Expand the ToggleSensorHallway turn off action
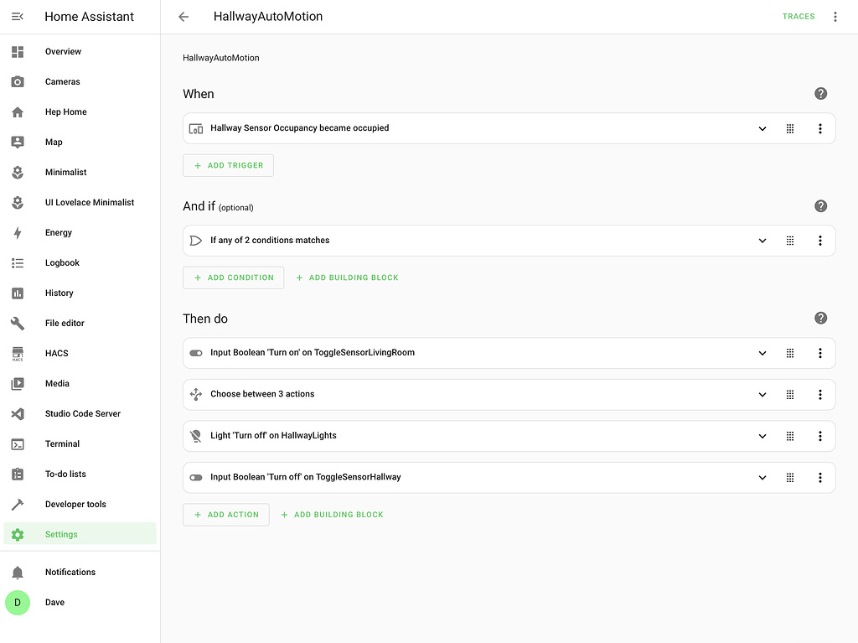Viewport: 858px width, 643px height. pyautogui.click(x=762, y=478)
